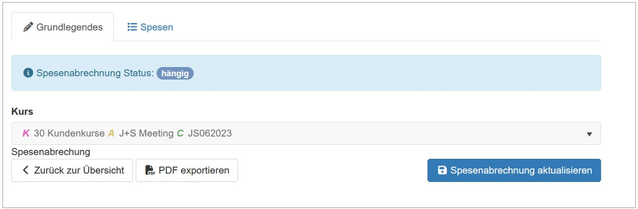Click the info icon in the status banner
Image resolution: width=638 pixels, height=209 pixels.
pyautogui.click(x=29, y=73)
